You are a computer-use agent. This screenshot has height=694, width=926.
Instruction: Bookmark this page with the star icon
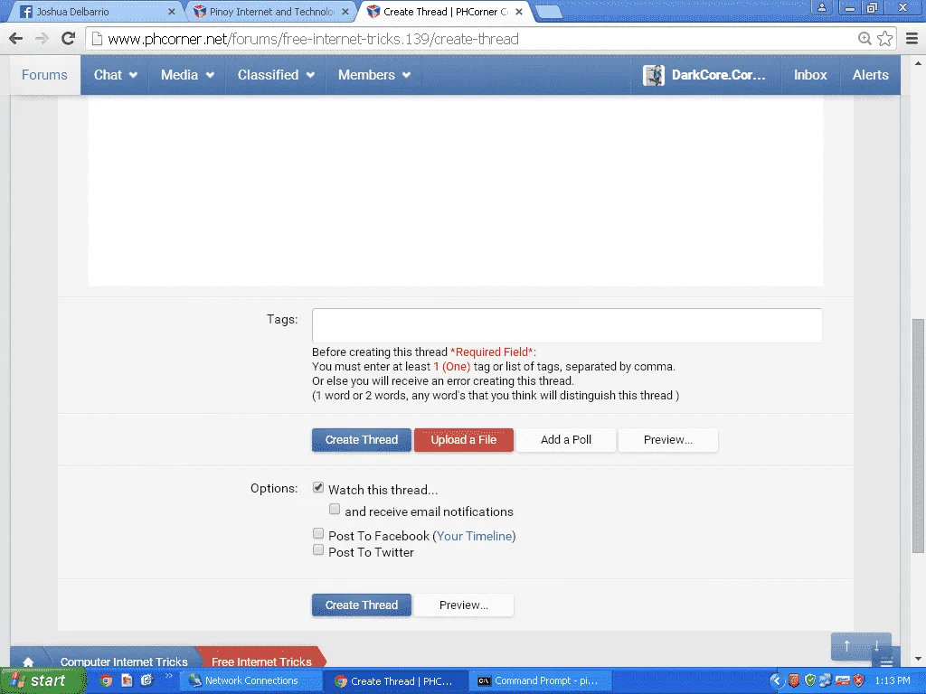[884, 39]
